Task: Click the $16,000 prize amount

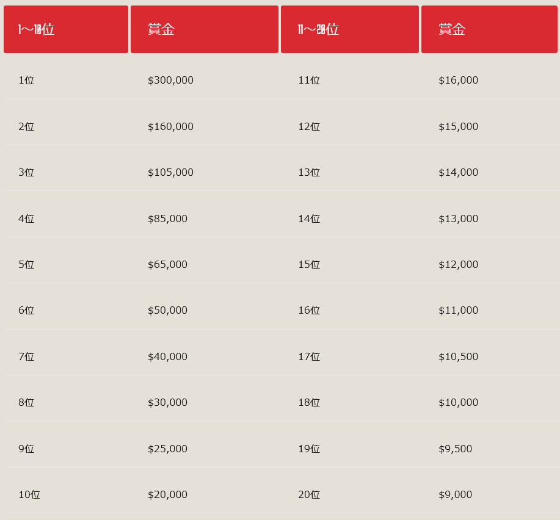Action: 458,81
